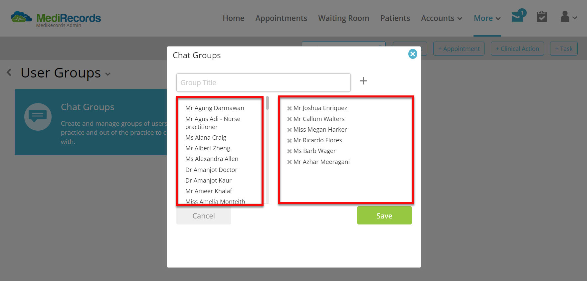
Task: Remove Miss Megan Harker with the x icon
Action: [x=290, y=130]
